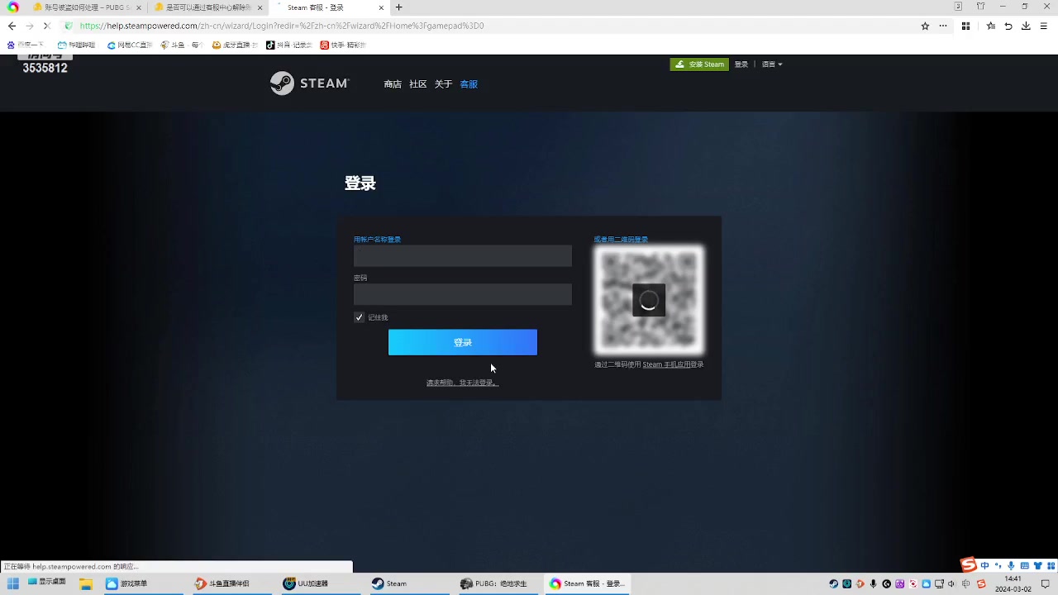This screenshot has width=1058, height=595.
Task: Click the browser skin shirt icon
Action: 981,7
